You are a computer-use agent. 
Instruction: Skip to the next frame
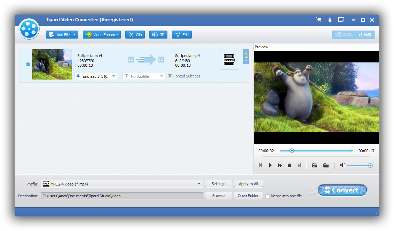299,165
